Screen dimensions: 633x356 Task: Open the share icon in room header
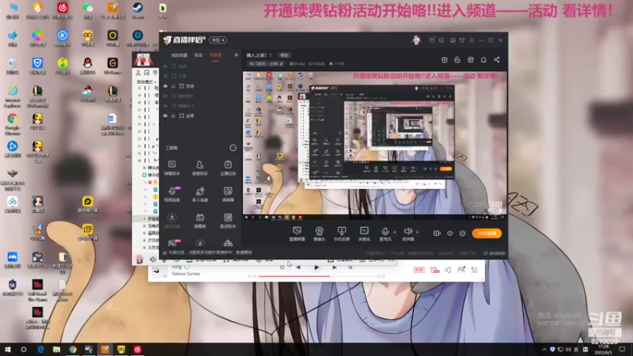click(497, 60)
